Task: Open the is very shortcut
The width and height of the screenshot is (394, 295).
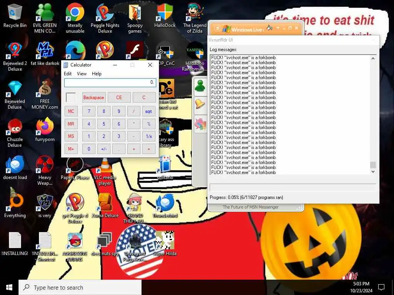Action: (45, 206)
